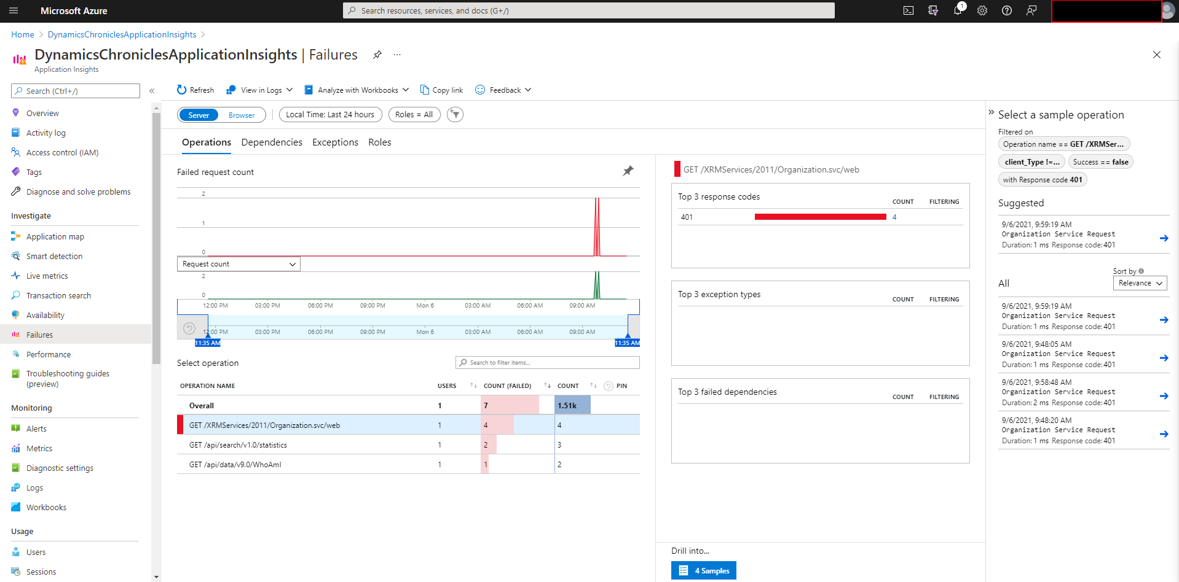Pin the Failures blade to dashboard
The image size is (1179, 582).
point(377,55)
